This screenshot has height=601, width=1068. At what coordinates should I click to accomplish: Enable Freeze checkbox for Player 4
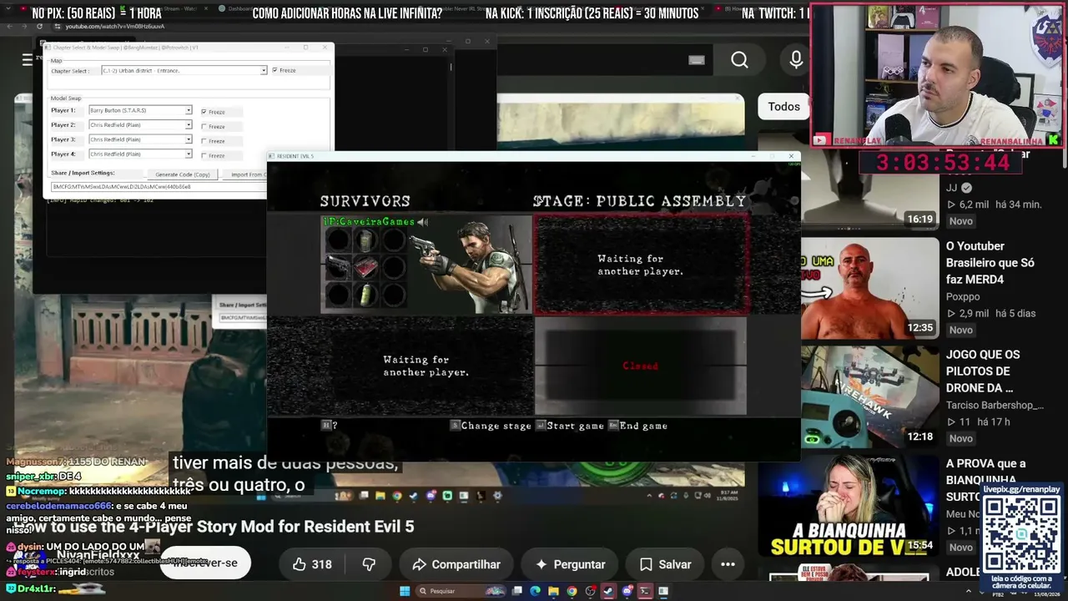[x=204, y=155]
